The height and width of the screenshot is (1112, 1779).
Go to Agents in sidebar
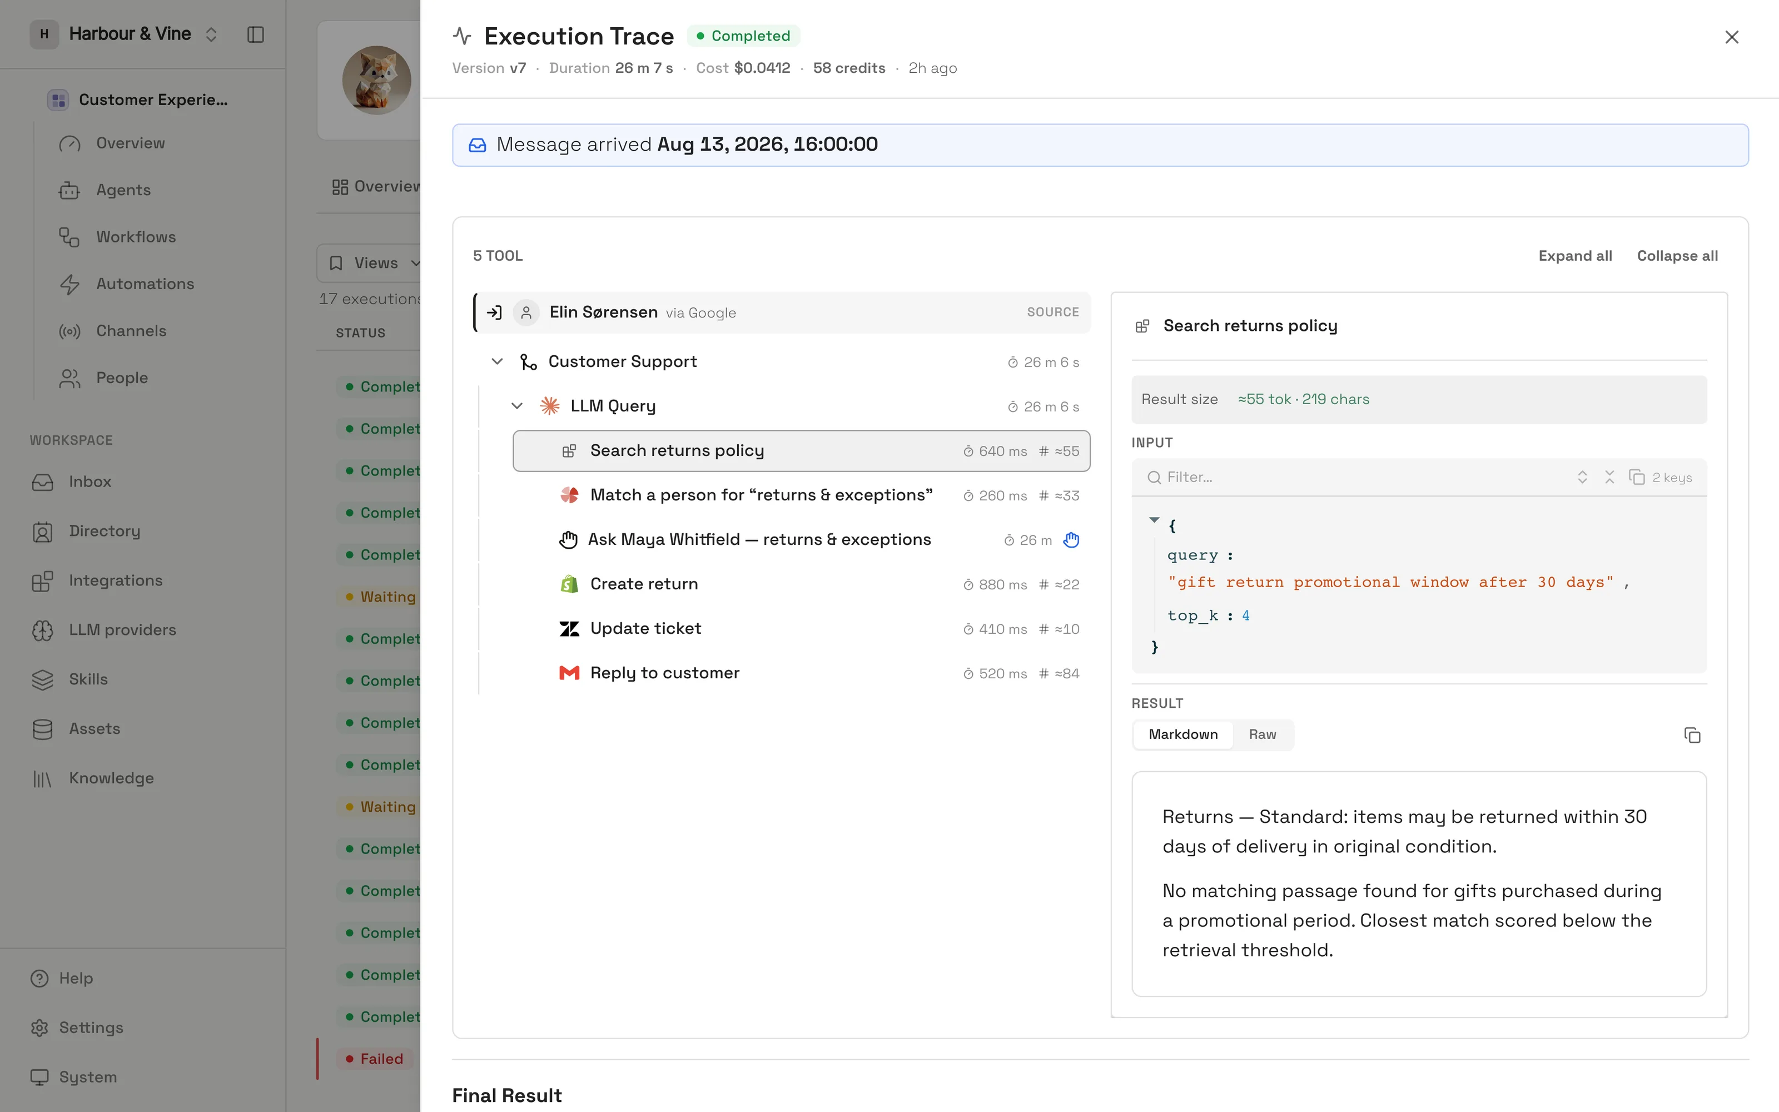(x=123, y=190)
